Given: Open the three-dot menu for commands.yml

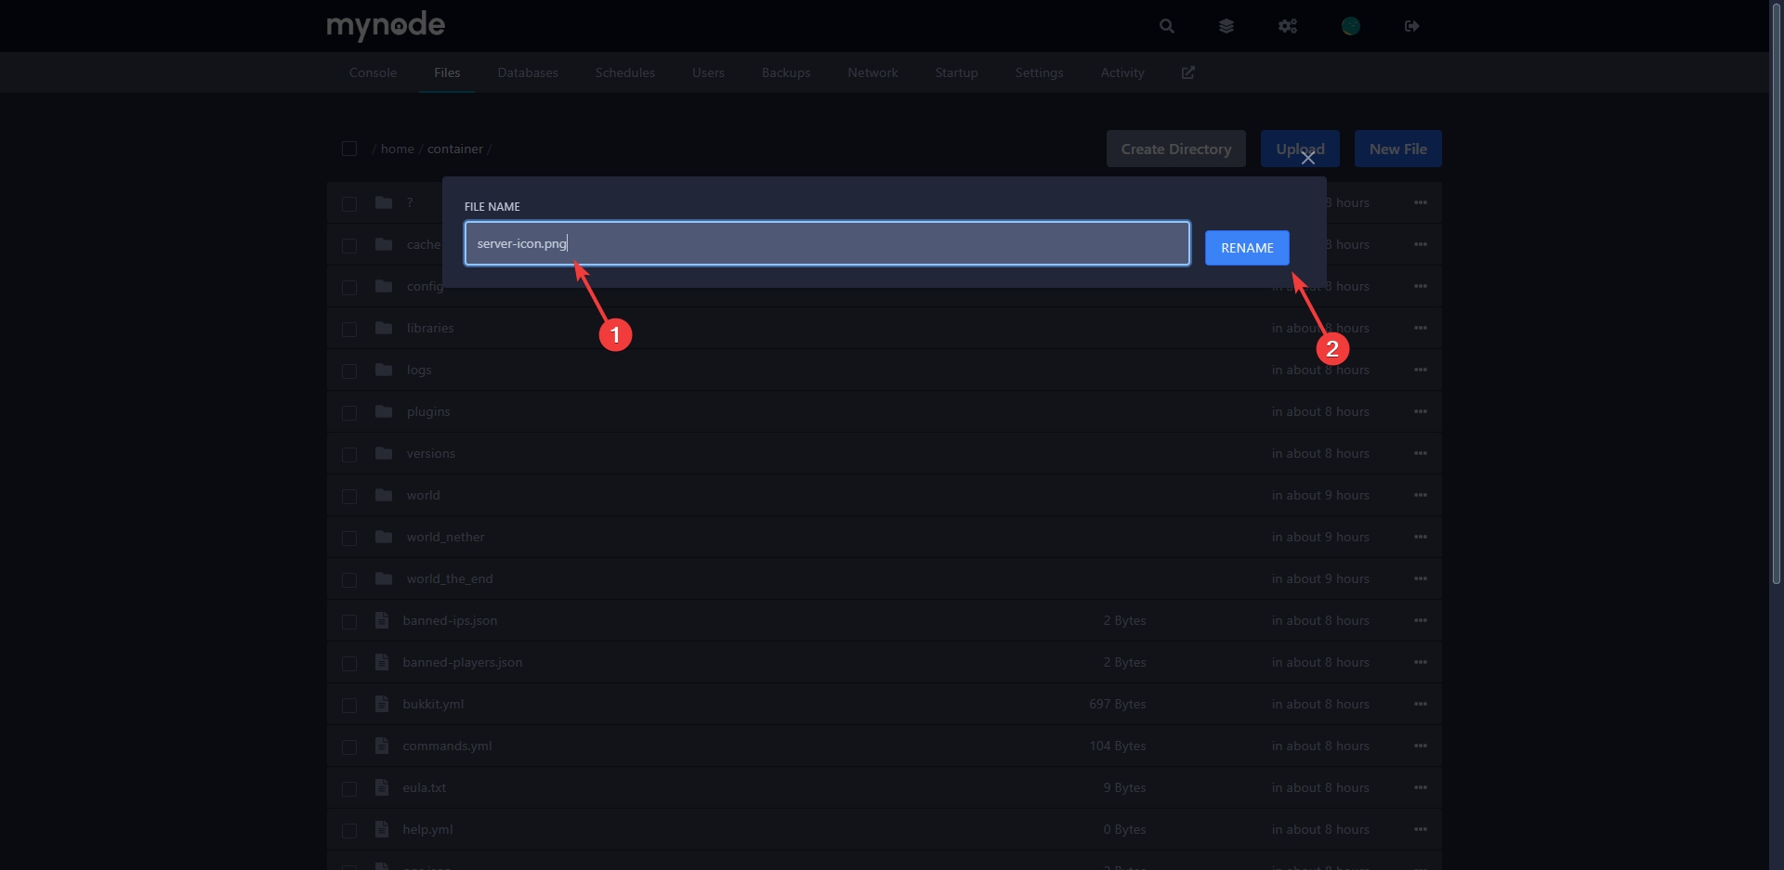Looking at the screenshot, I should point(1420,746).
